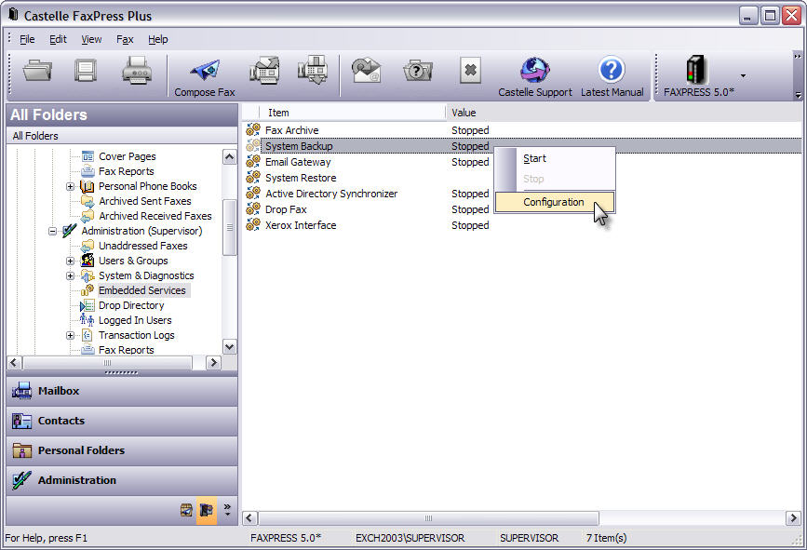Choose Configuration from the context menu
This screenshot has height=550, width=807.
coord(554,202)
